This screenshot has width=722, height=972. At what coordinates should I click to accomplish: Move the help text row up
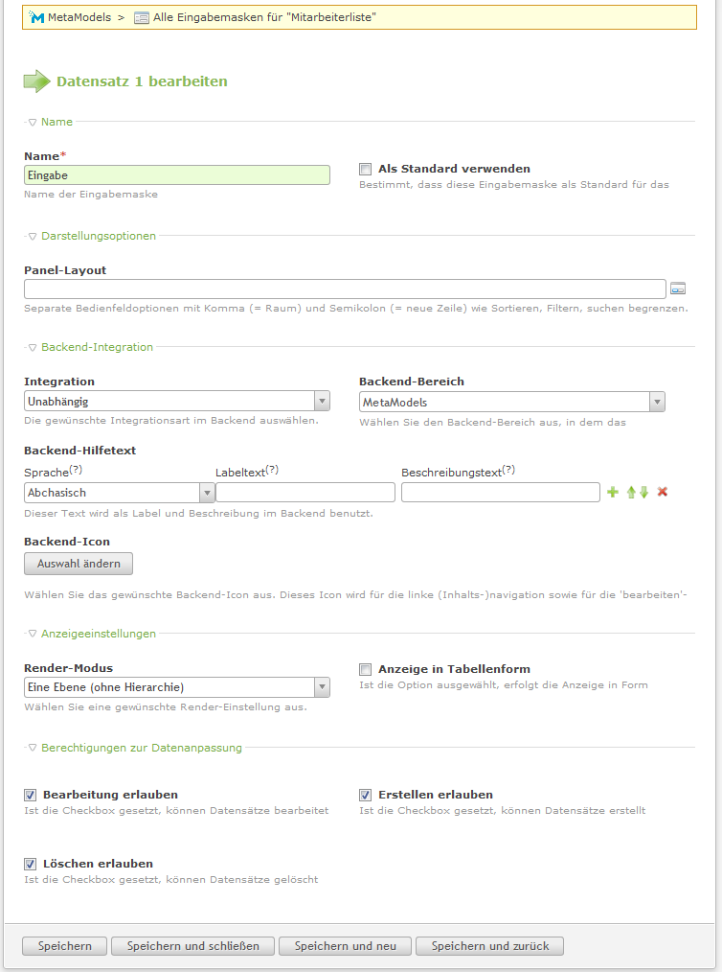coord(631,492)
